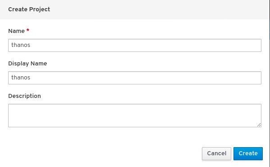Click the Description textarea resize handle
270x167 pixels.
click(259, 125)
